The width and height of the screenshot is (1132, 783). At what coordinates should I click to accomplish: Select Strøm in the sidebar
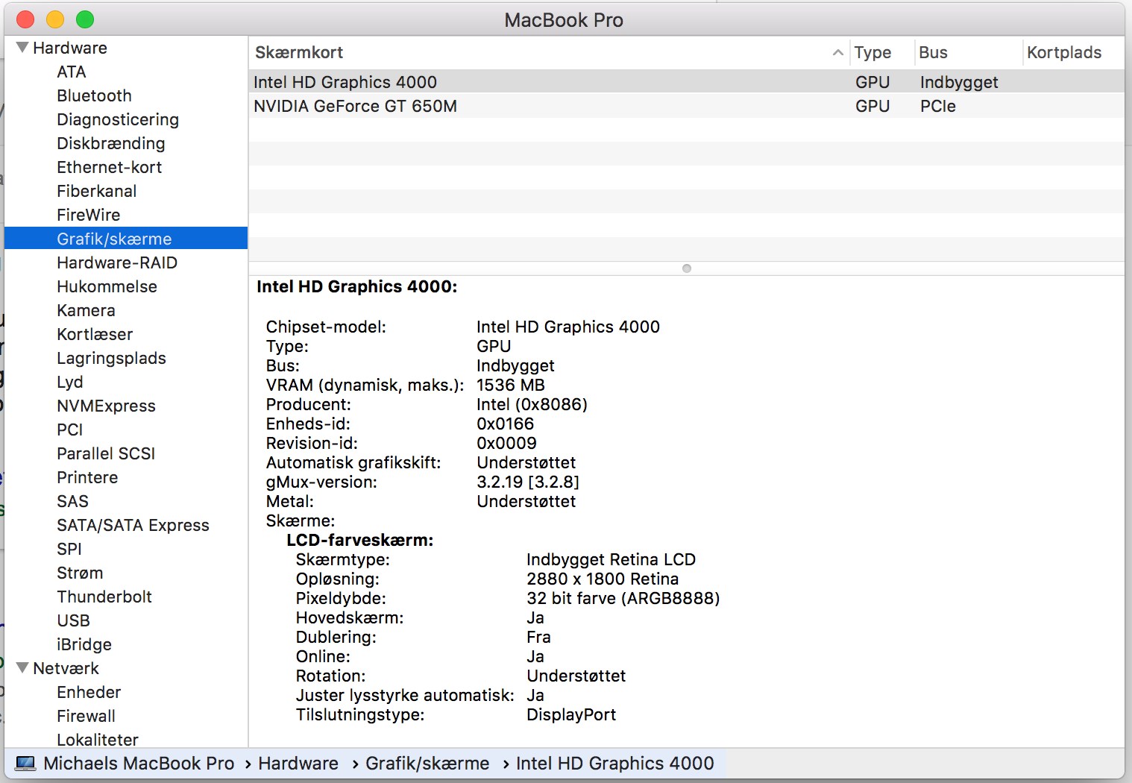80,573
